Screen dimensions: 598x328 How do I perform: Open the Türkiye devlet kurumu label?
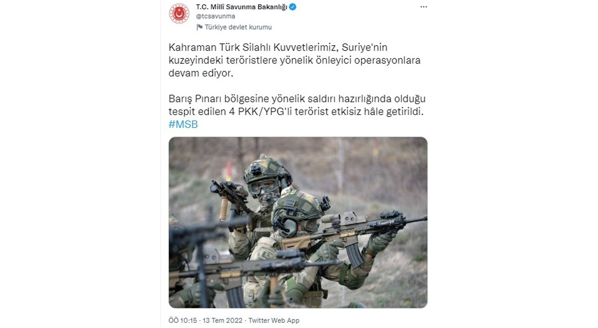[238, 27]
